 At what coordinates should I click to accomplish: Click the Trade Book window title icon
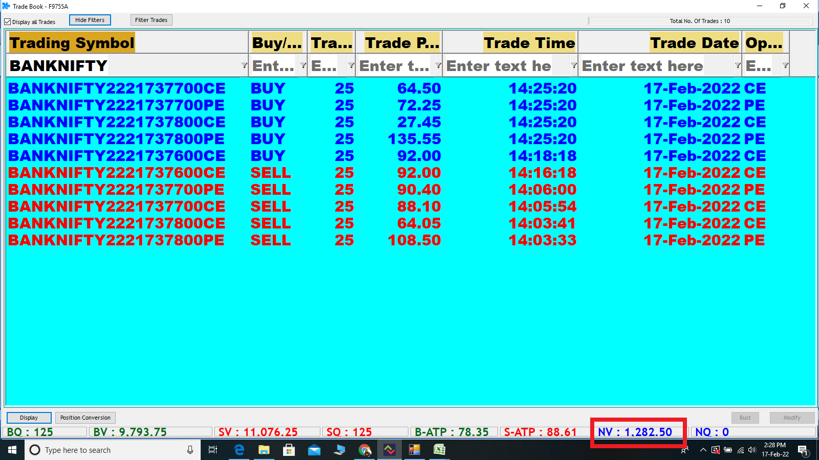point(6,6)
